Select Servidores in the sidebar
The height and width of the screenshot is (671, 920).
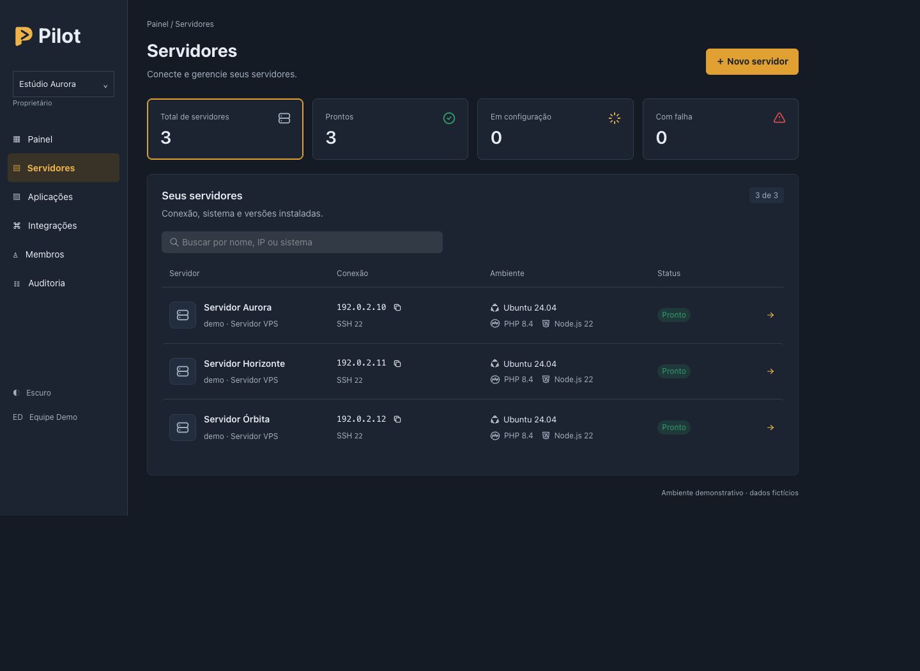[63, 168]
